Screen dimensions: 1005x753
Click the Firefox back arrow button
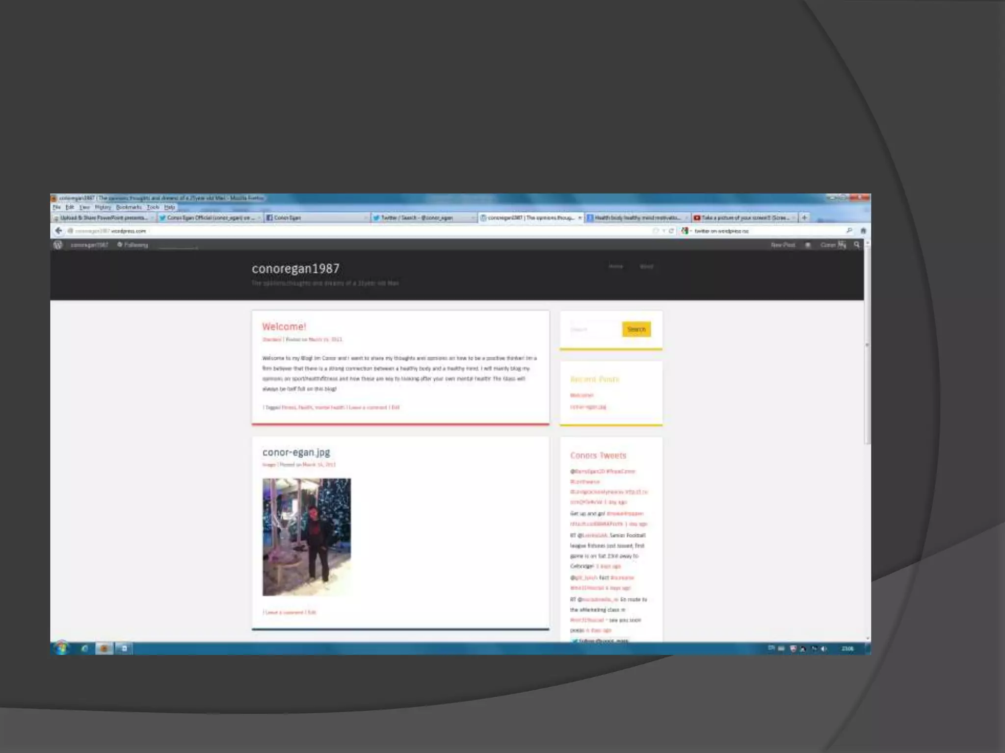[58, 230]
